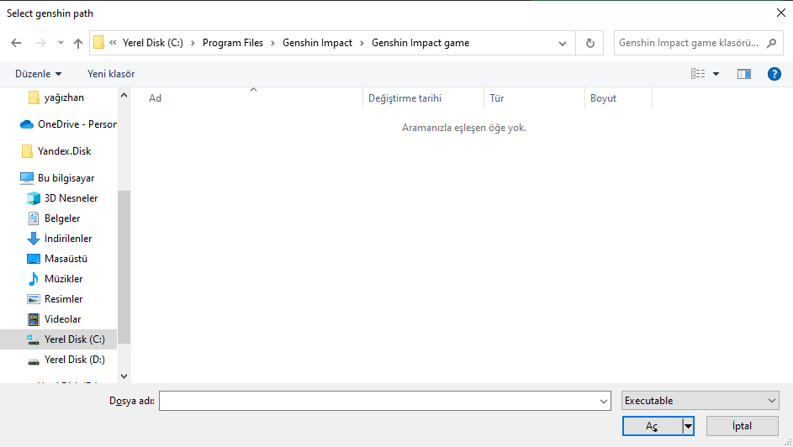The image size is (793, 447).
Task: Close the Select genshin path dialog
Action: click(x=781, y=13)
